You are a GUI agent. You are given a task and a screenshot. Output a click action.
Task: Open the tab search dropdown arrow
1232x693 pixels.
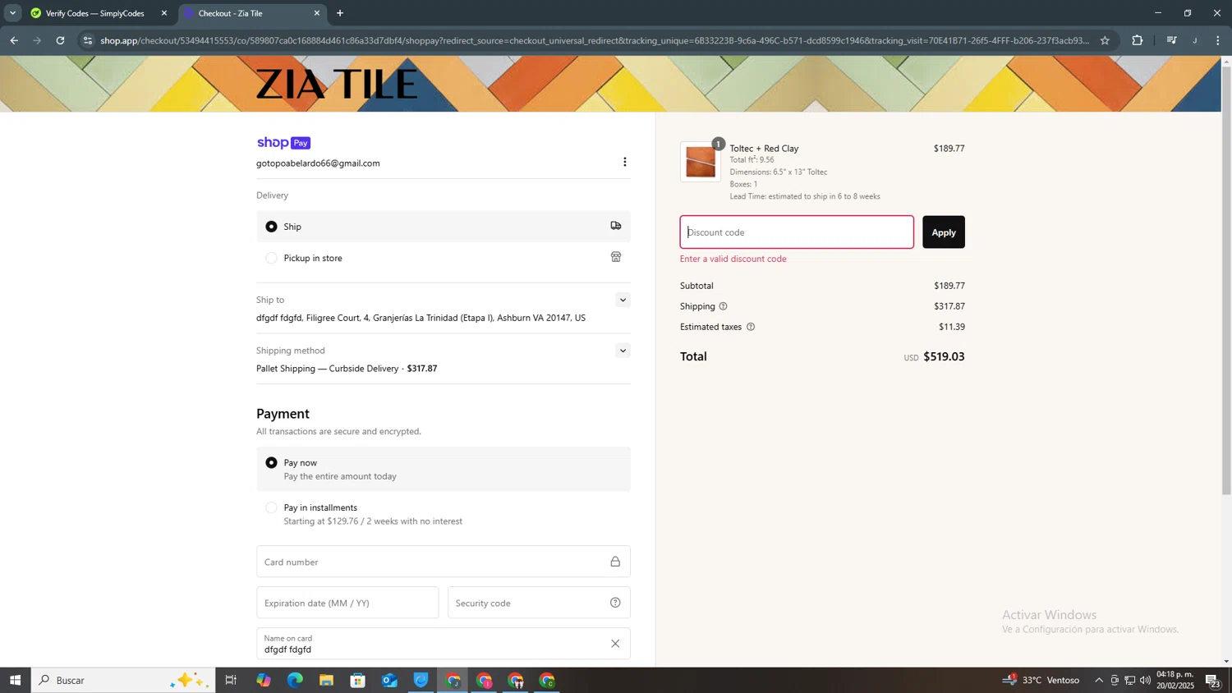tap(12, 13)
